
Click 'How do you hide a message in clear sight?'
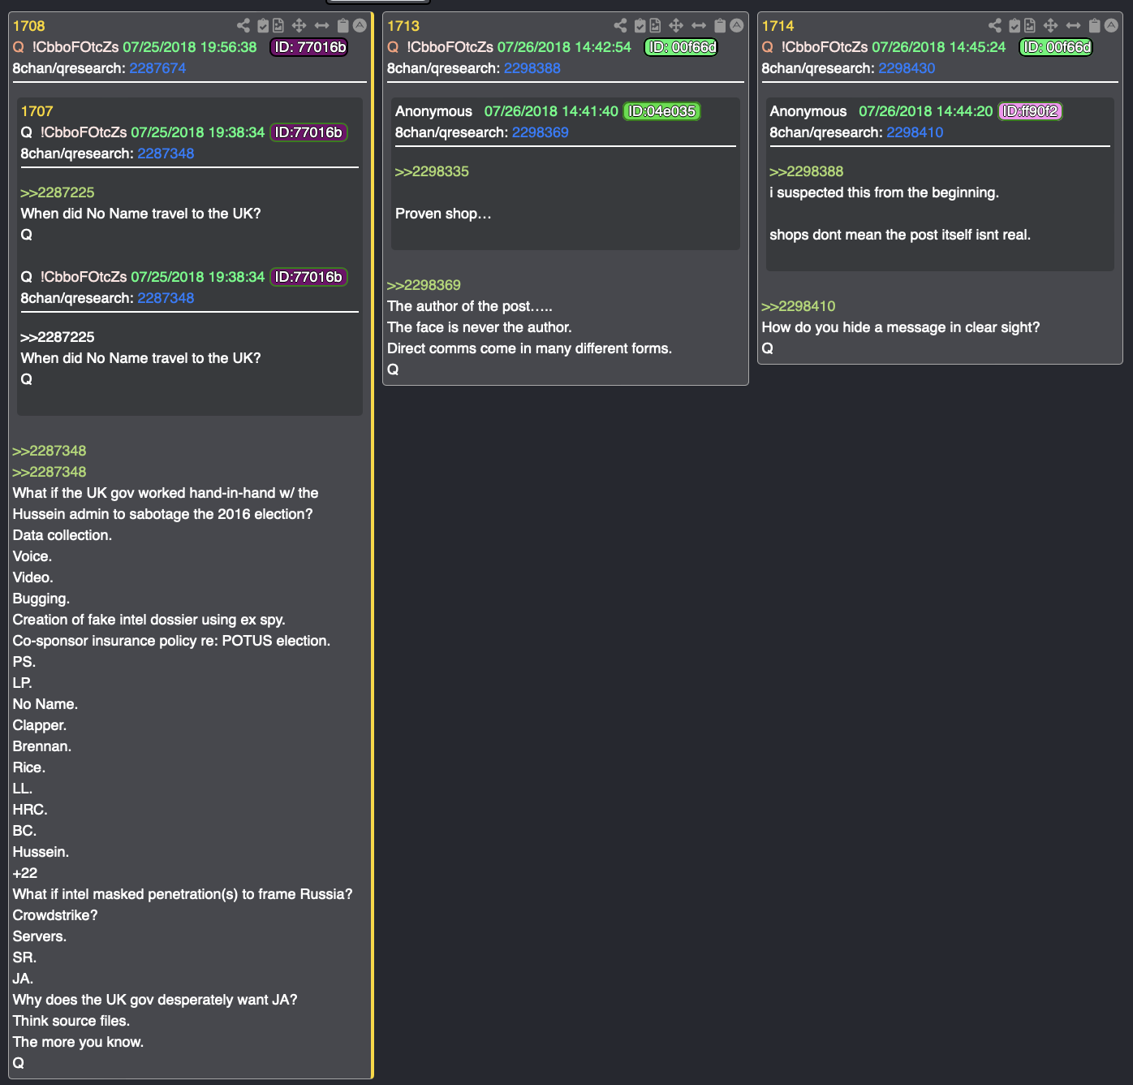coord(900,327)
